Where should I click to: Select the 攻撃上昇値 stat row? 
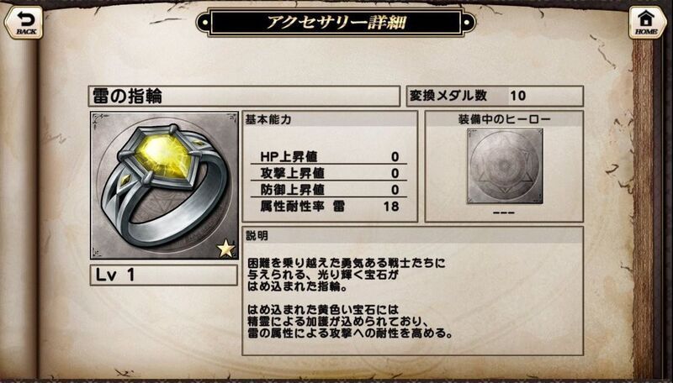[x=329, y=173]
